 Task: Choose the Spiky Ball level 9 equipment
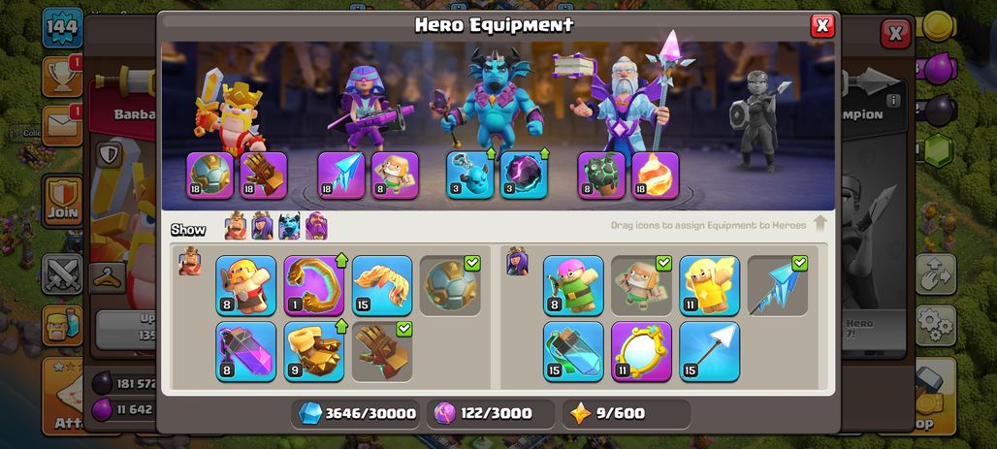point(314,352)
